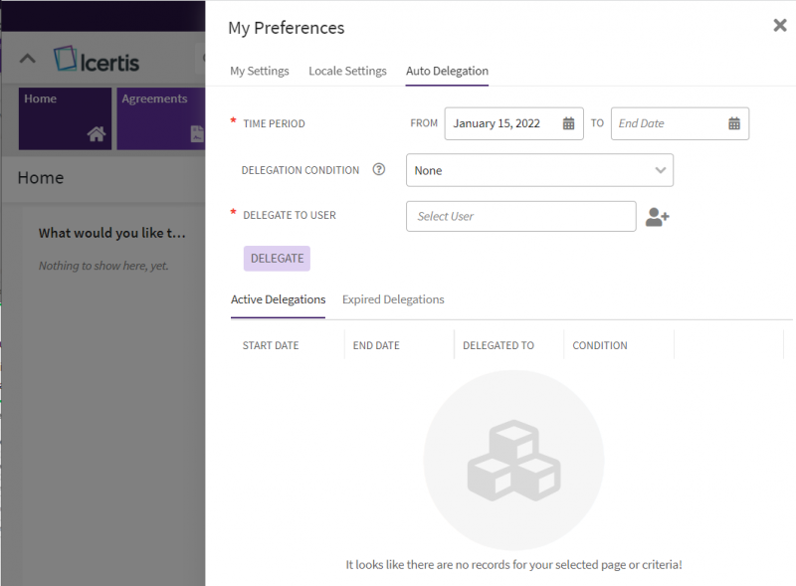Click the 'What would you like t...' heading
Screen dimensions: 796x586
tap(112, 233)
